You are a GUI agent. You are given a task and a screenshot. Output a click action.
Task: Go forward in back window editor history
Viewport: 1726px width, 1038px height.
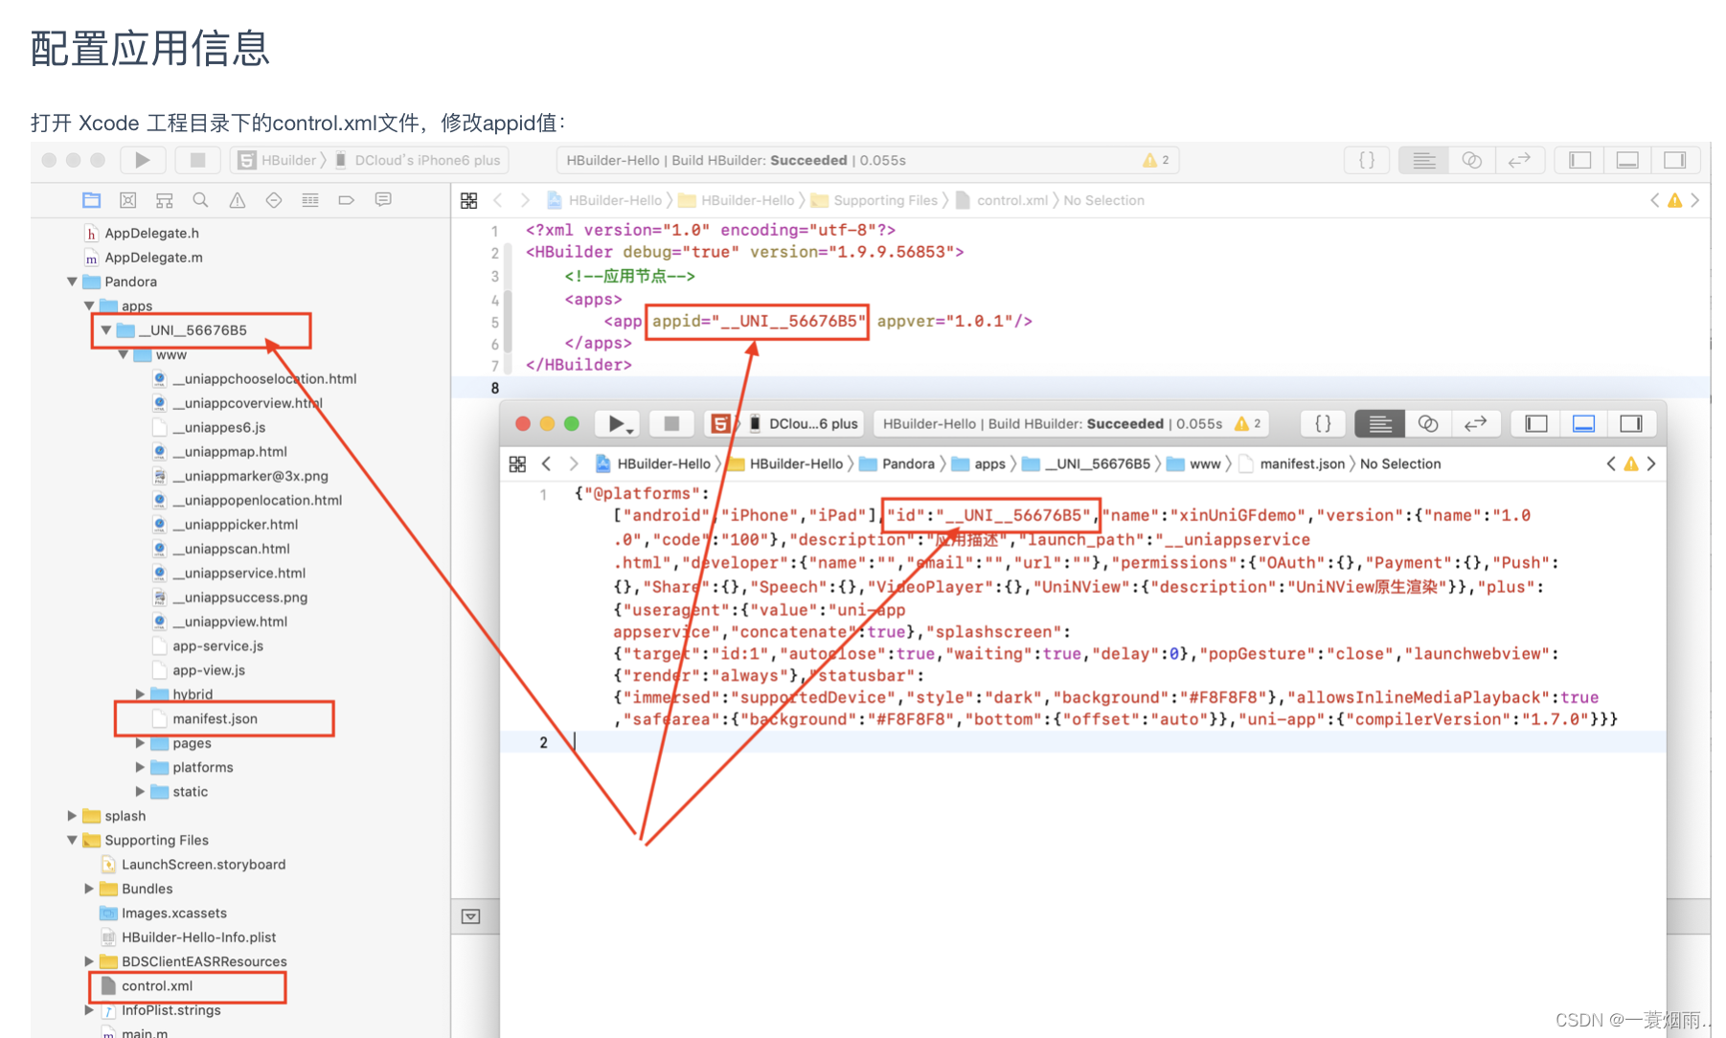(525, 200)
